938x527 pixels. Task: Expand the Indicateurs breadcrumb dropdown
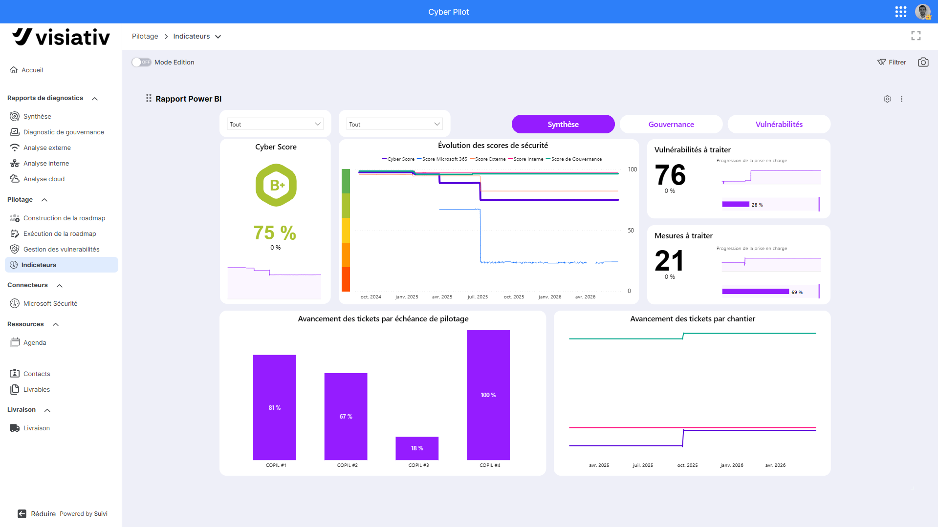218,37
